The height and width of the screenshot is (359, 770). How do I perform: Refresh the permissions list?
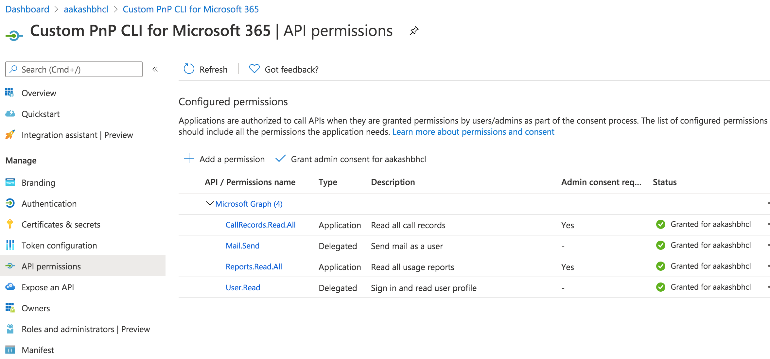[205, 69]
